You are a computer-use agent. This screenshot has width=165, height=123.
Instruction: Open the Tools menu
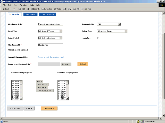coord(31,5)
